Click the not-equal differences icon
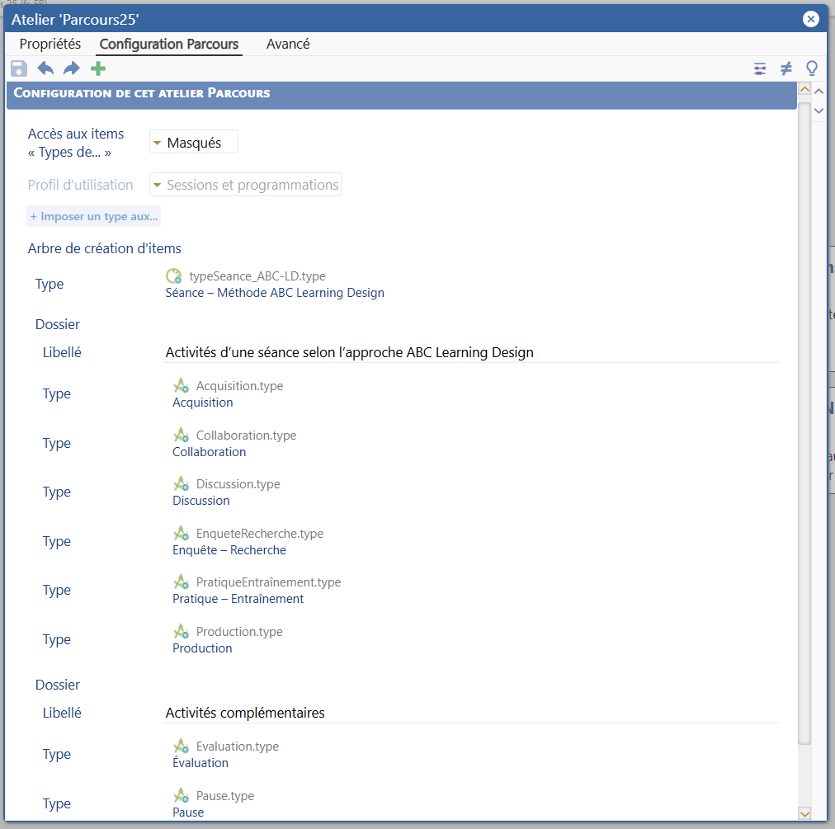 785,68
